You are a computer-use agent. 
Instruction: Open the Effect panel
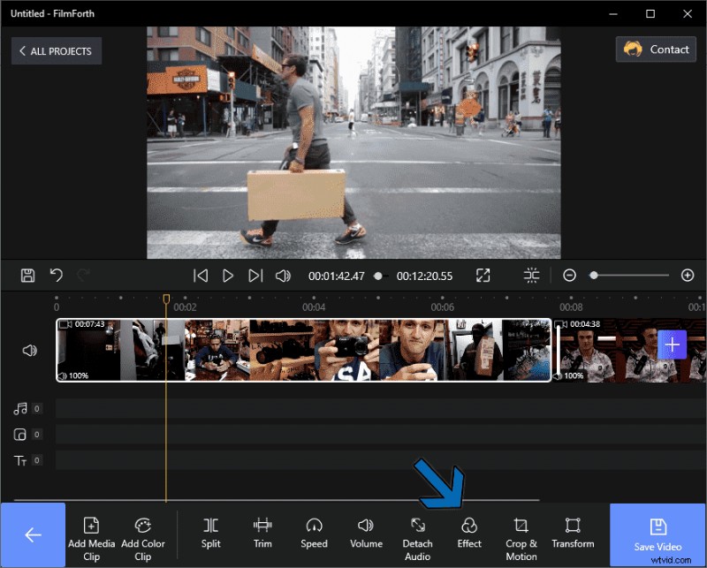[468, 530]
